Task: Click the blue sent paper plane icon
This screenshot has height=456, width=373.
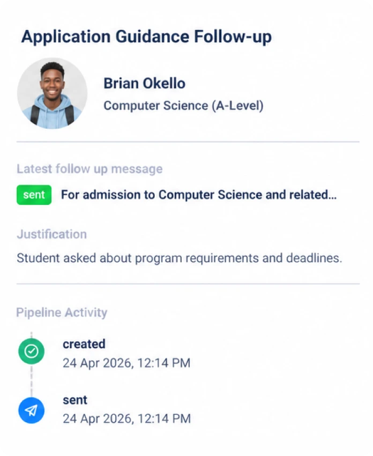Action: pos(31,410)
